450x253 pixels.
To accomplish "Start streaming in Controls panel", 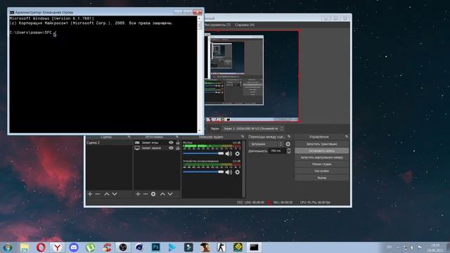I will [322, 144].
